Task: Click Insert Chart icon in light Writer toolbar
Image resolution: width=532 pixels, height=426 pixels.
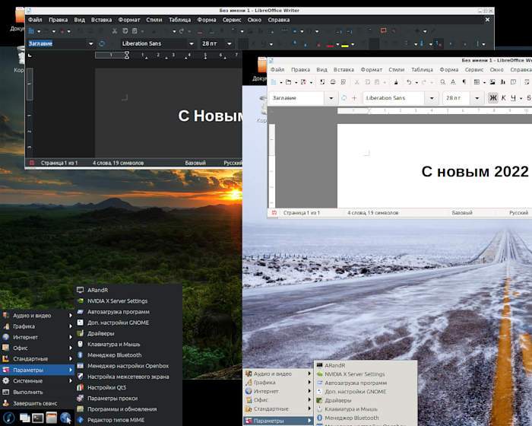Action: tap(503, 82)
